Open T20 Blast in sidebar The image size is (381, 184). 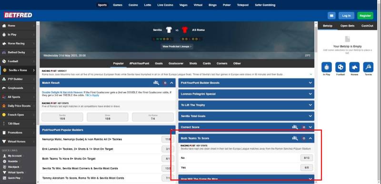coord(18,124)
